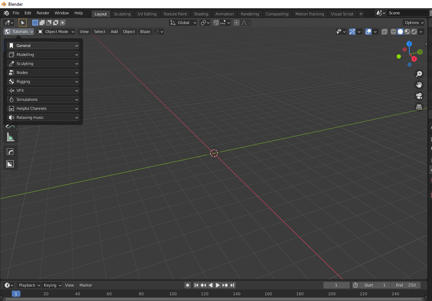
Task: Select the Measure tool in toolbar
Action: (x=10, y=137)
